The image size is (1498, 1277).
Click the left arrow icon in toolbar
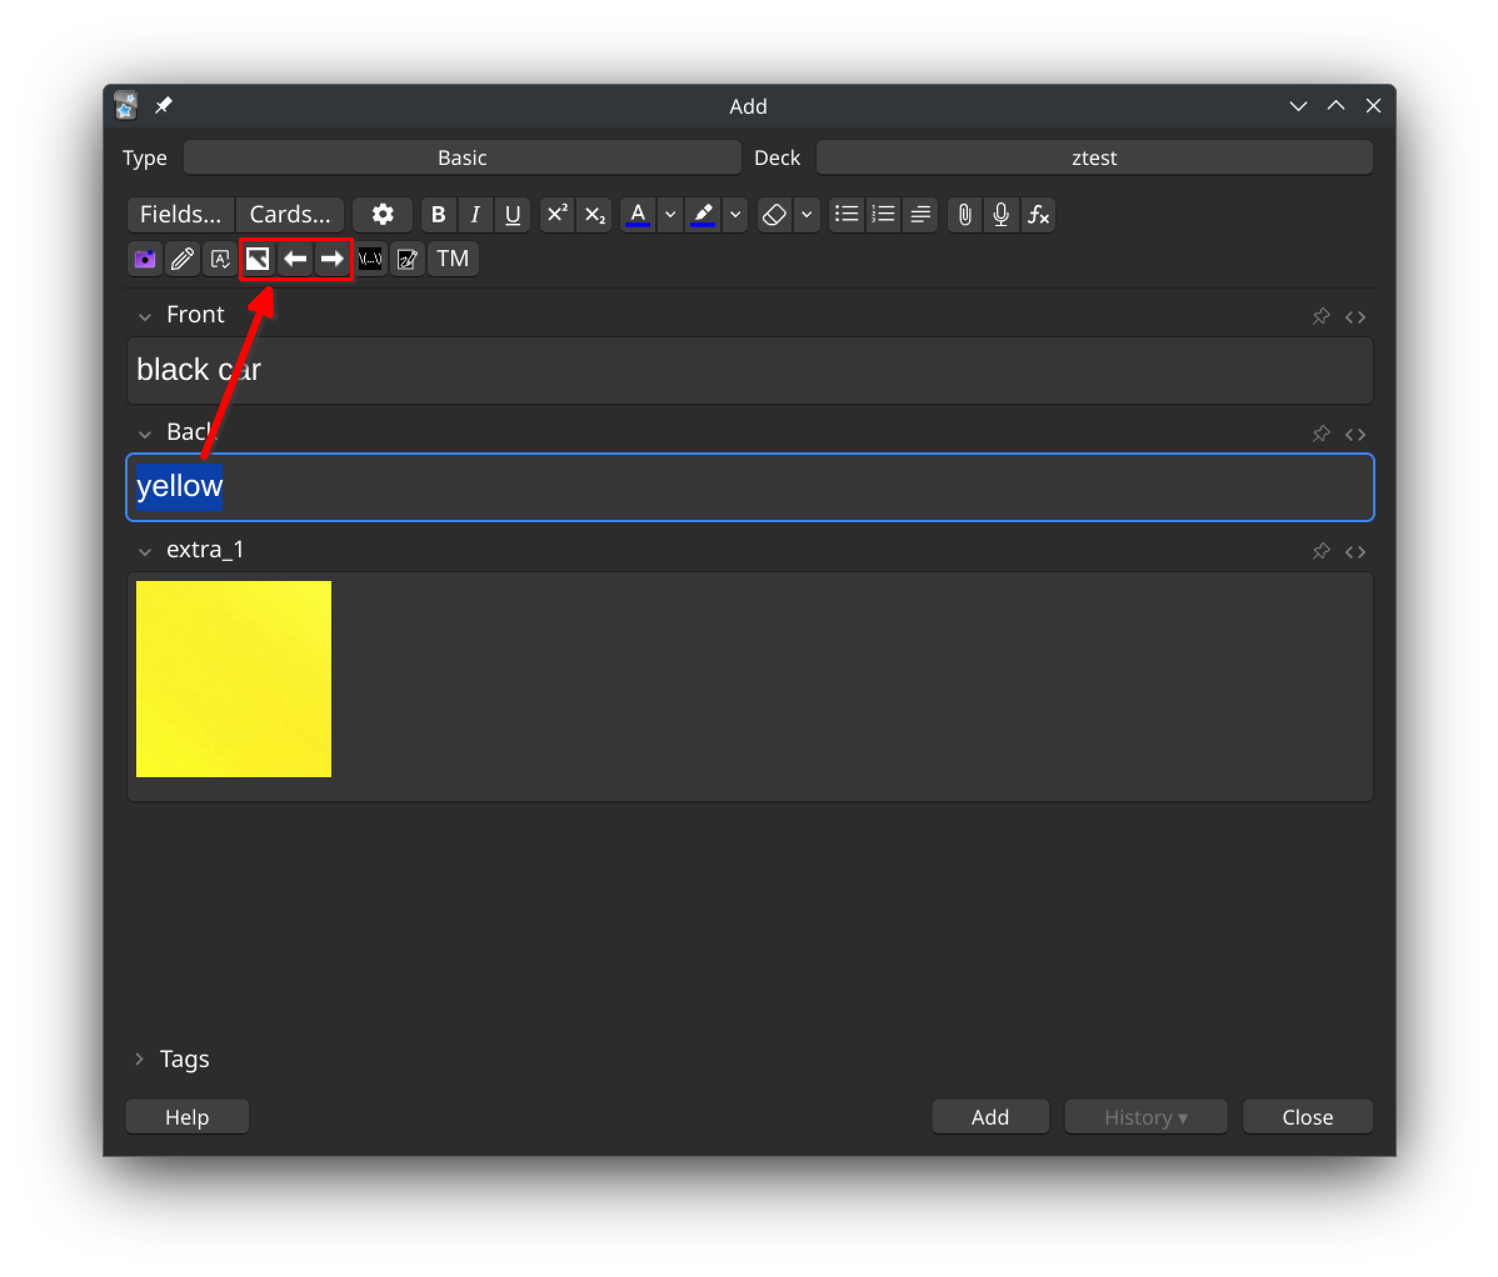(295, 259)
